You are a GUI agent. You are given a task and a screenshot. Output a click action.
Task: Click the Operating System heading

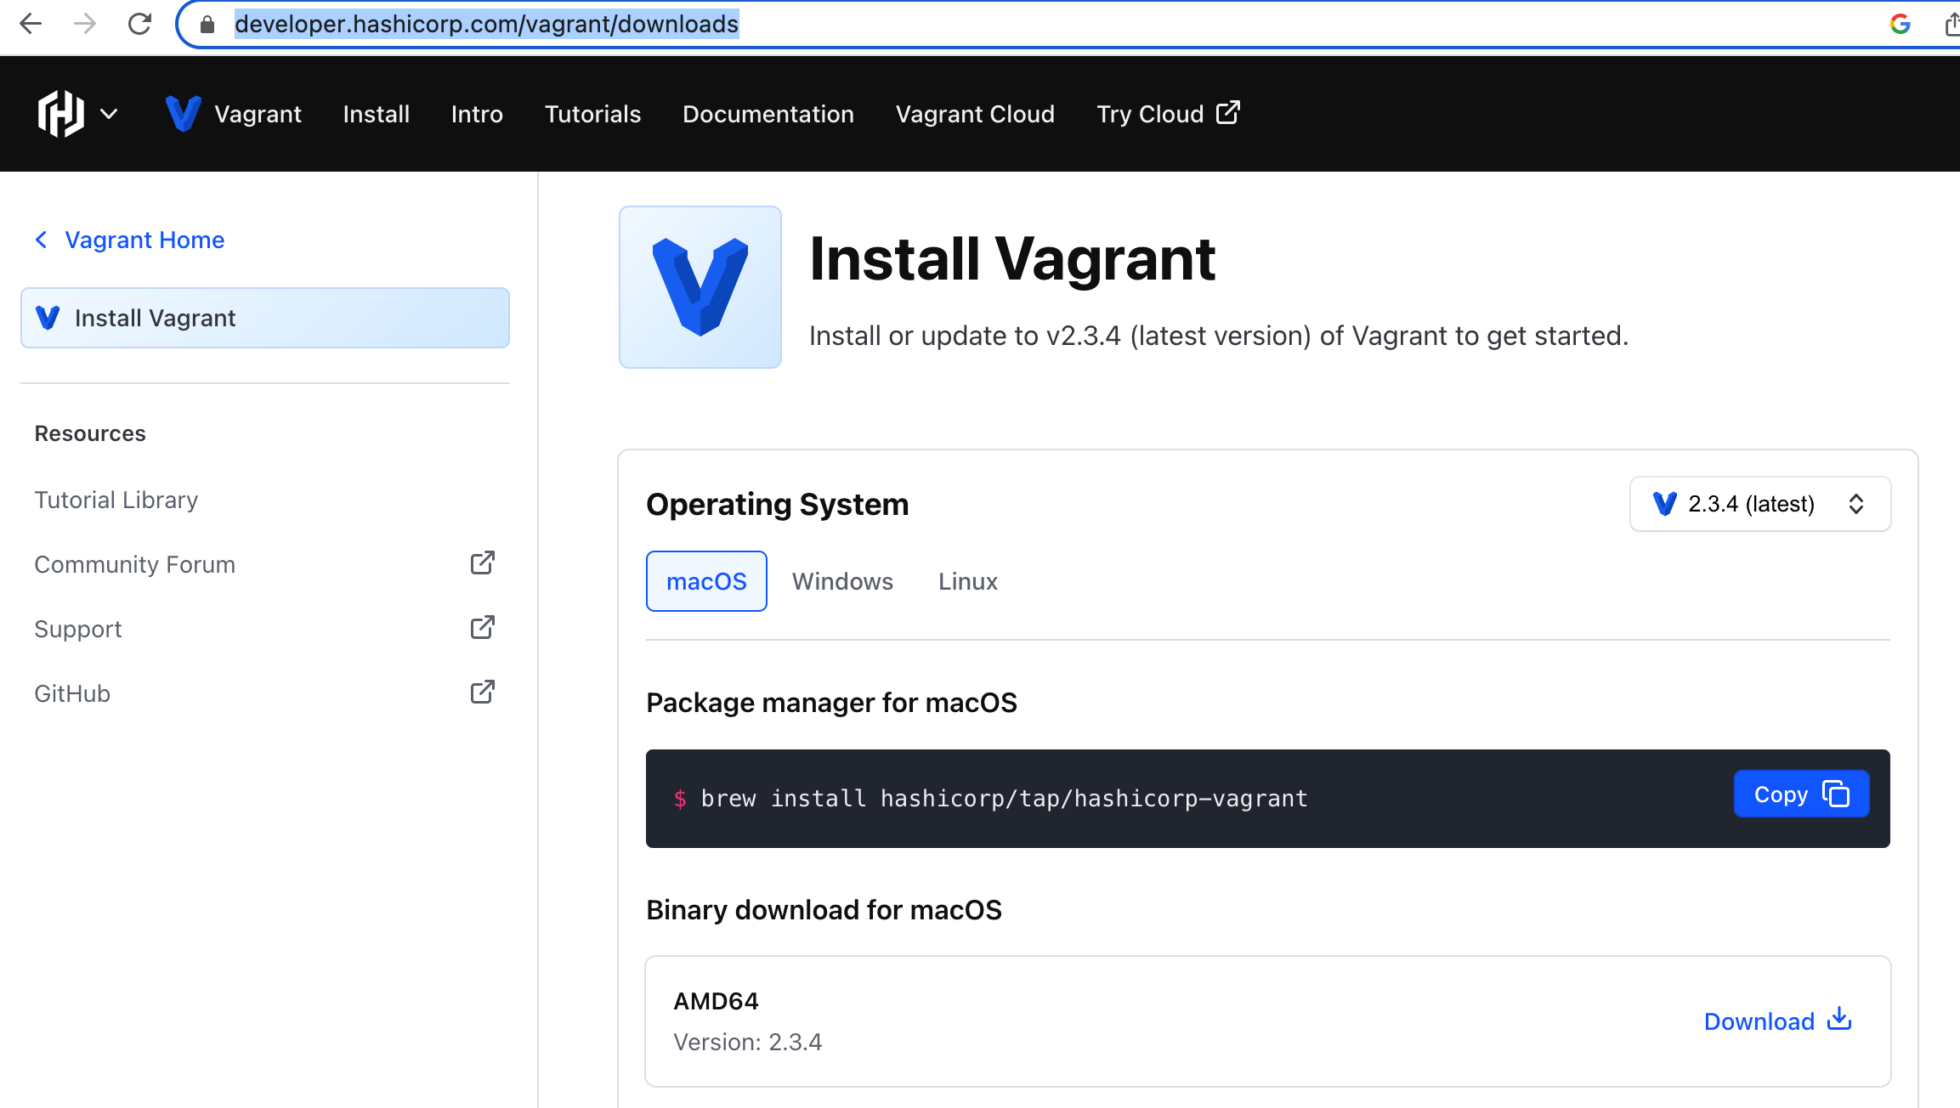click(x=777, y=504)
